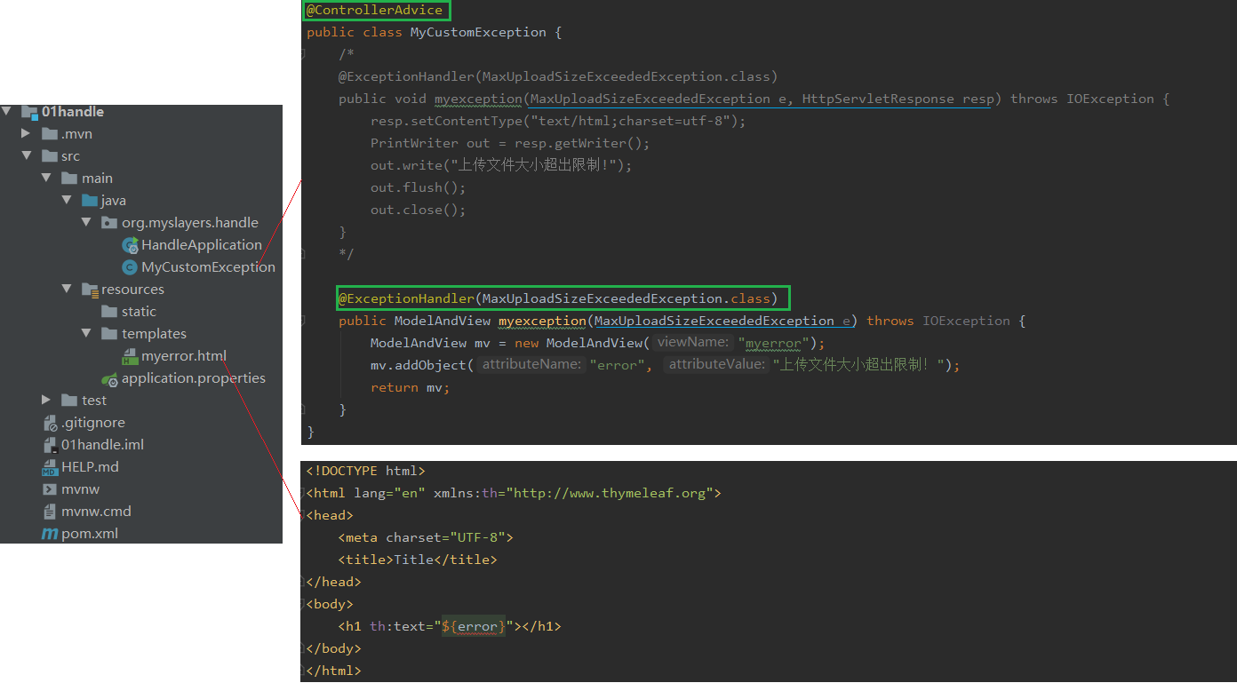Click the mvnw shell script icon
The width and height of the screenshot is (1237, 683).
(x=50, y=489)
